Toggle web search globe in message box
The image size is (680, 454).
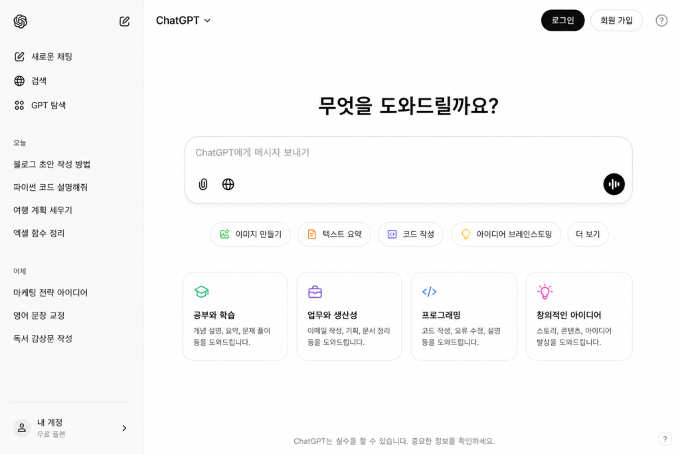pos(228,185)
